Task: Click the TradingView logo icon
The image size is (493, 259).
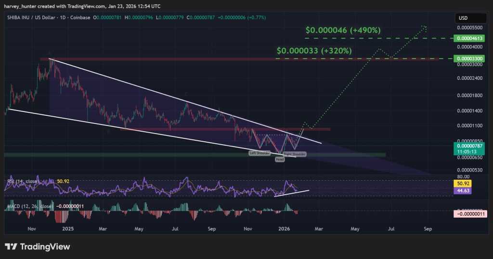Action: pyautogui.click(x=11, y=247)
